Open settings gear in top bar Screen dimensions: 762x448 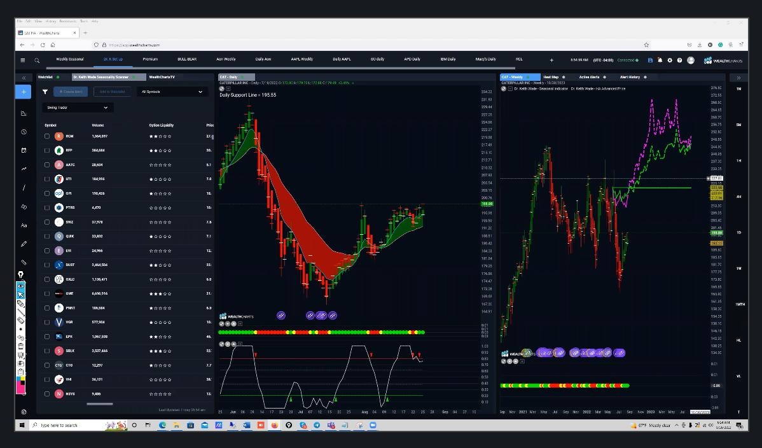click(670, 60)
